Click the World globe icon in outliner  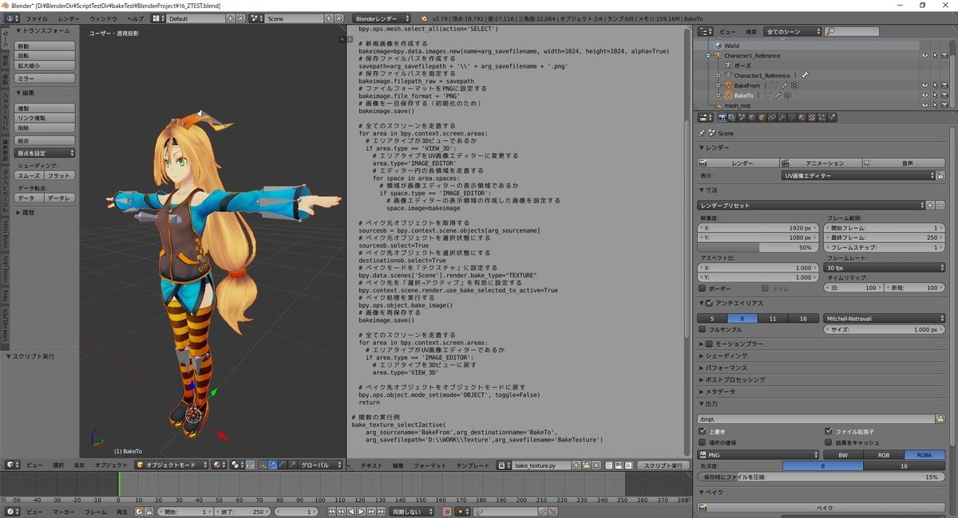click(718, 45)
